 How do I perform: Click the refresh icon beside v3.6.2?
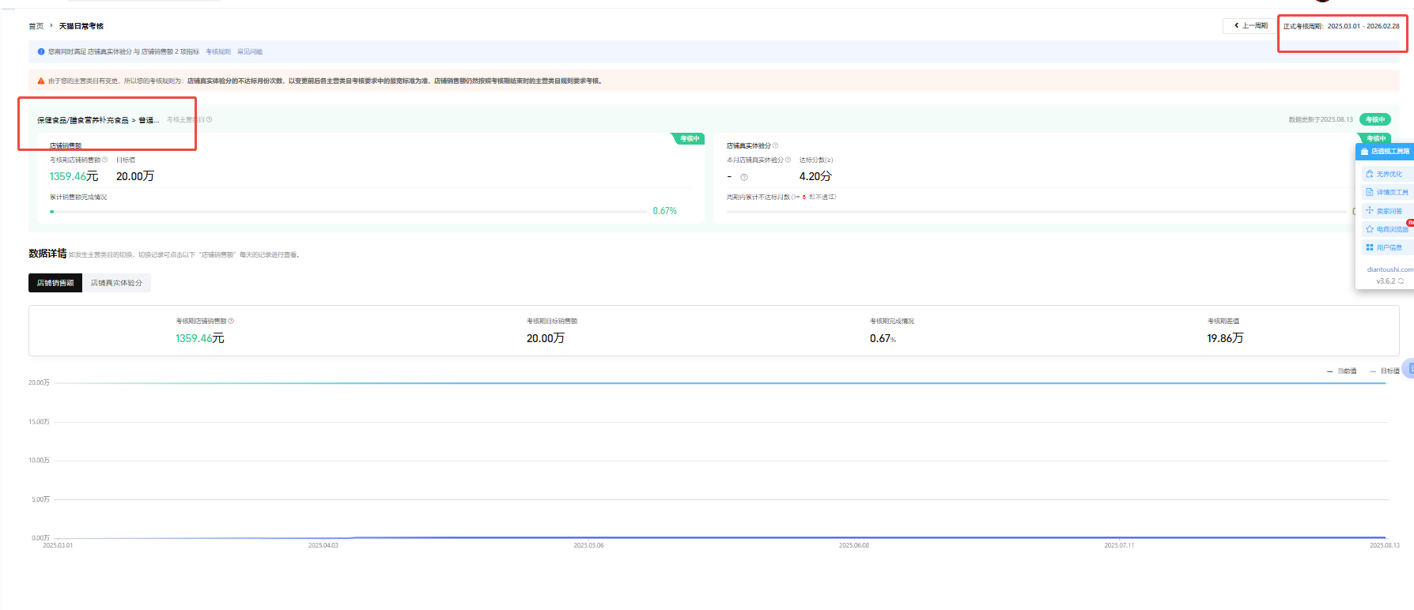(x=1401, y=281)
